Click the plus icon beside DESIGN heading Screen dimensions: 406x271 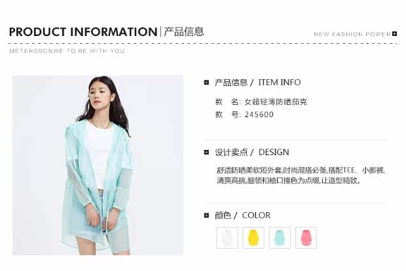pyautogui.click(x=206, y=153)
